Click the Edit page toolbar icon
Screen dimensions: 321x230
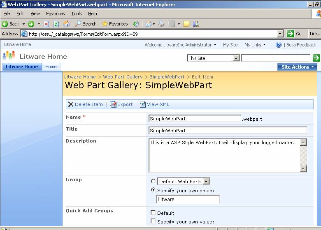[171, 24]
